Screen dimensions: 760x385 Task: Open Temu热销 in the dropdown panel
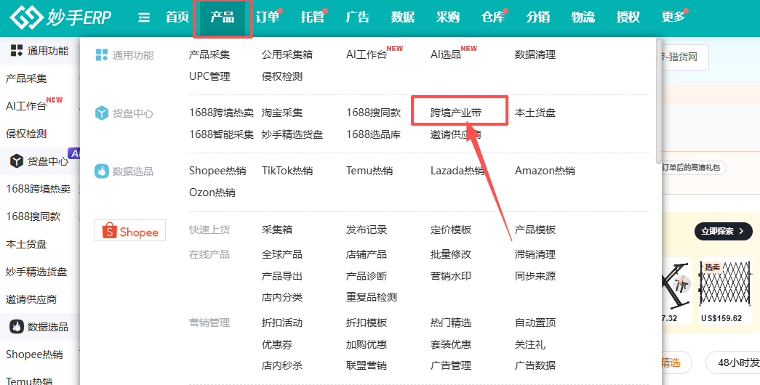[369, 171]
